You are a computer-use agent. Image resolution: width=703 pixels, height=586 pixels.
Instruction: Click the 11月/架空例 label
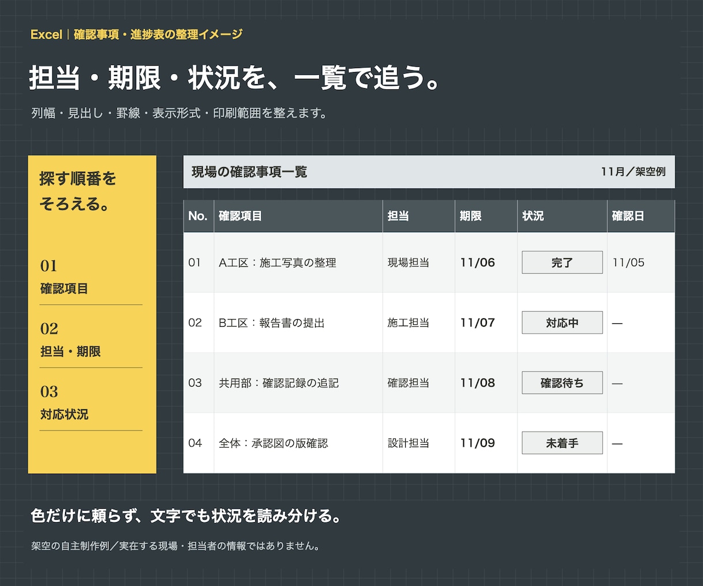tap(633, 172)
